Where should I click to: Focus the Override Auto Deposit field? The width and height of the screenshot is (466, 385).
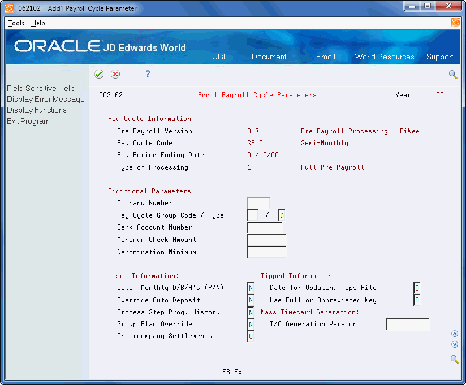pyautogui.click(x=251, y=300)
